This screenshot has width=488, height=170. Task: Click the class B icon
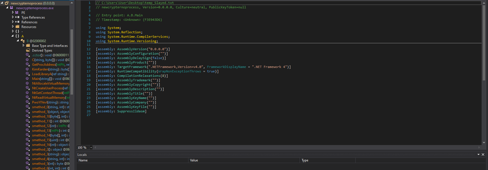coord(23,41)
